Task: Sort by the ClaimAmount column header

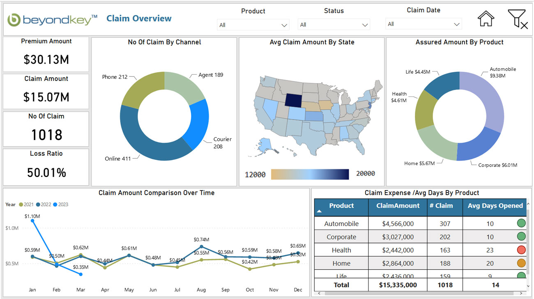Action: pyautogui.click(x=398, y=206)
